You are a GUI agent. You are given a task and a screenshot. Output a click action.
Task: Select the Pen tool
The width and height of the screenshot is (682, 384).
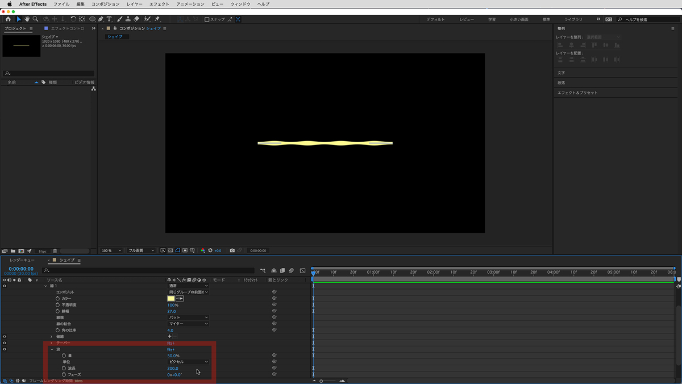tap(101, 19)
